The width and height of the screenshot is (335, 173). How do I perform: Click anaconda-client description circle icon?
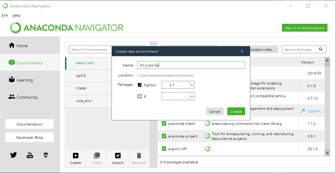pos(207,123)
